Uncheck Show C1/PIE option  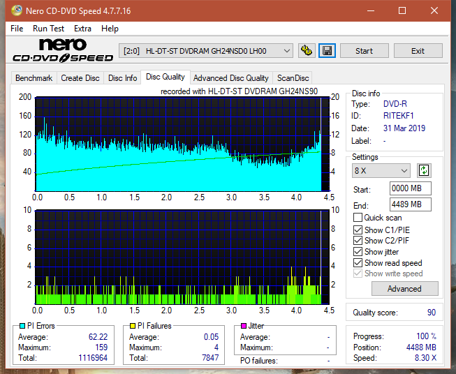(358, 230)
